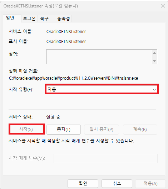The width and height of the screenshot is (168, 189).
Task: Click inside the 설명 text box
Action: (x=99, y=57)
